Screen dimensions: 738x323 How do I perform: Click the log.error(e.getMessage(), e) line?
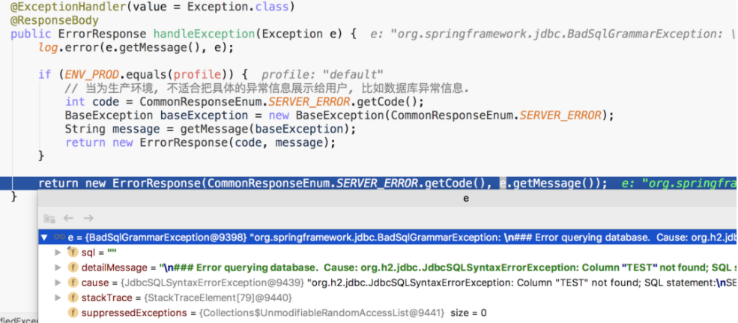(136, 48)
